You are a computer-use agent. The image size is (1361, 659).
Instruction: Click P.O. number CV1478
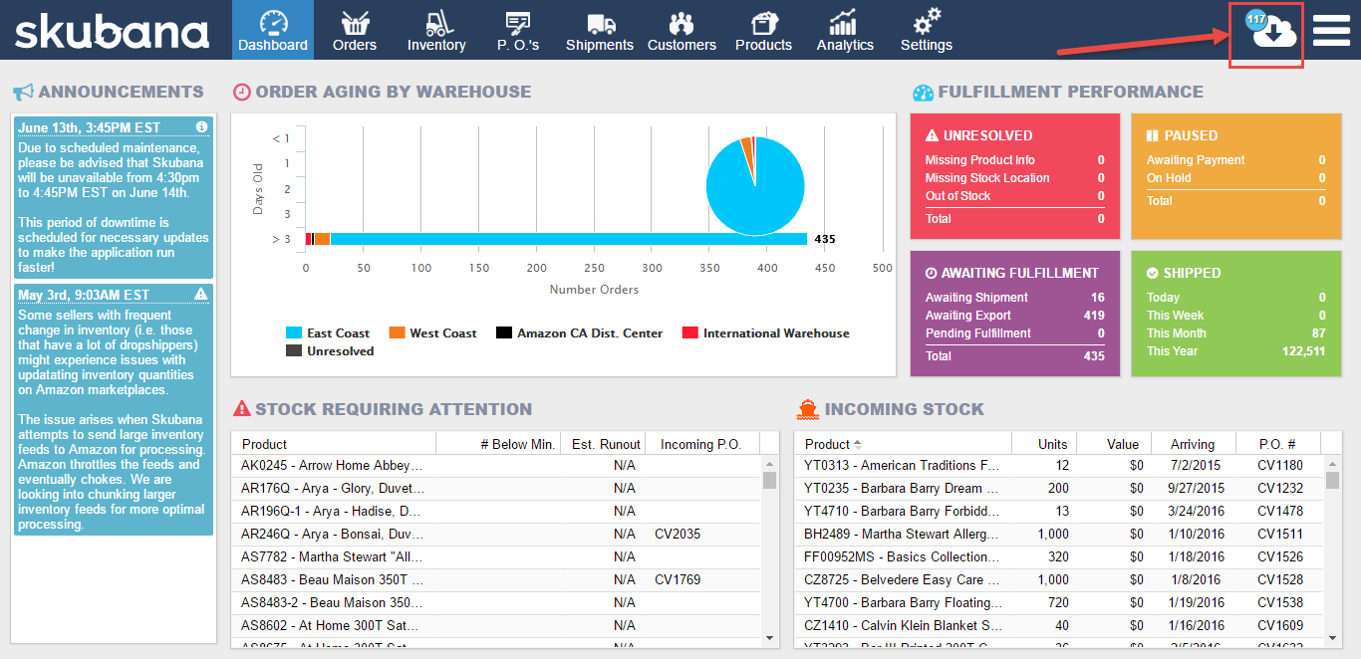(1280, 511)
